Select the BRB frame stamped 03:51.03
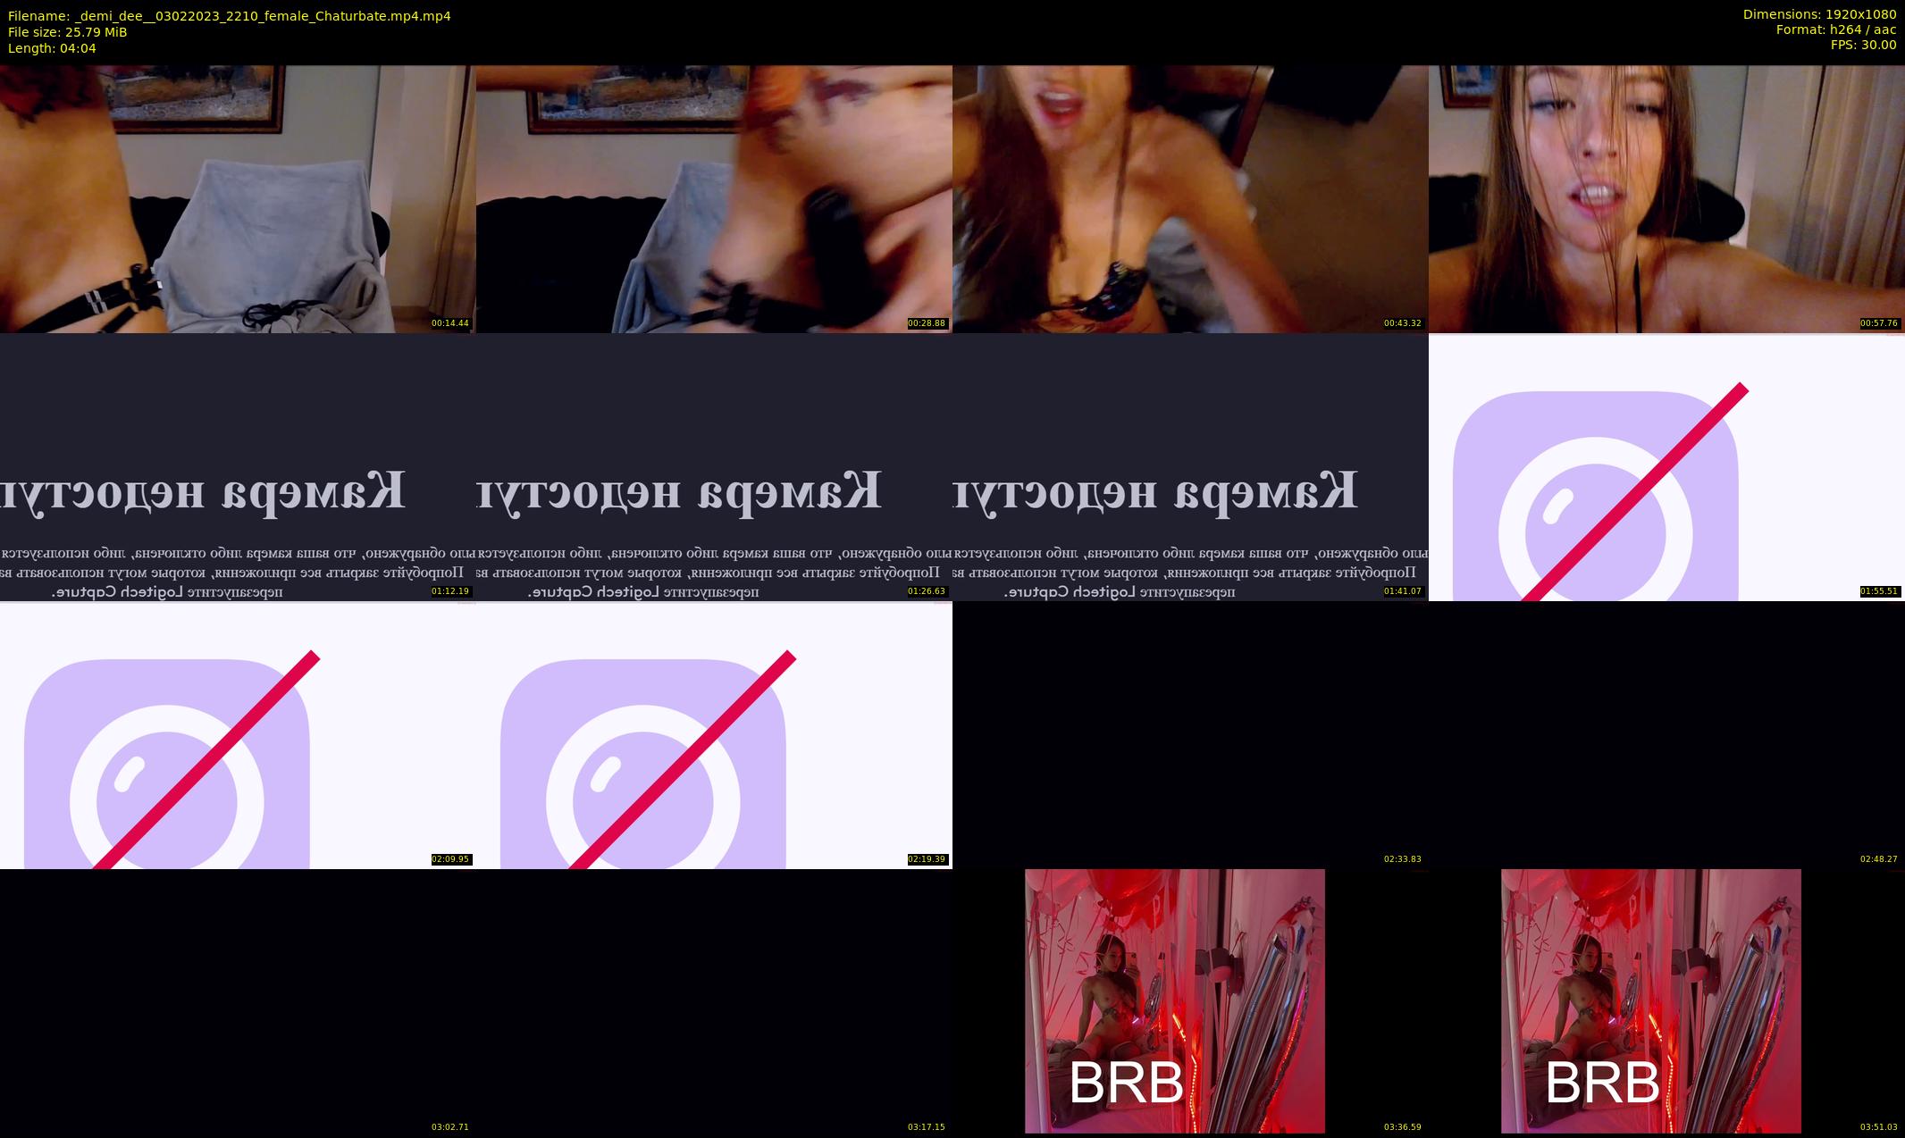 point(1666,1003)
